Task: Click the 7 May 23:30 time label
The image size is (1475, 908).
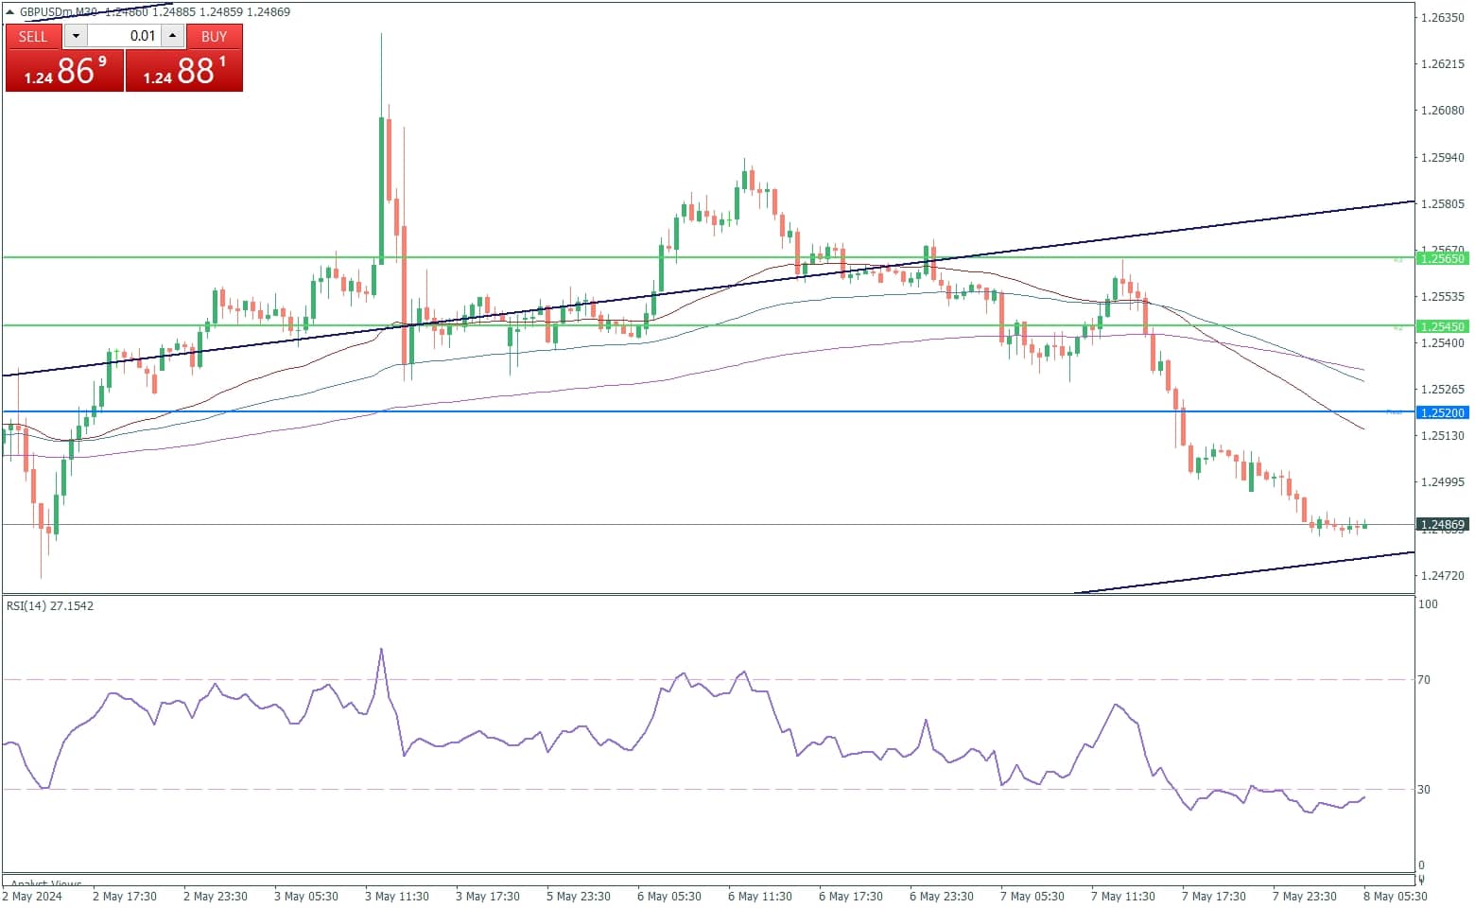Action: click(1305, 897)
